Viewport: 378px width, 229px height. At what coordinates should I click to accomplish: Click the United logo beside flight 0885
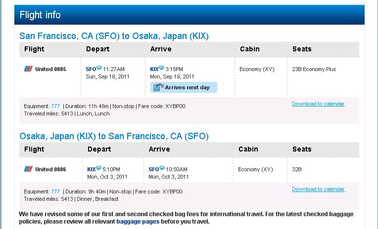28,69
